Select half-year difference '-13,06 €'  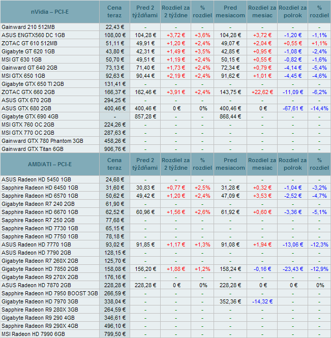(x=293, y=244)
